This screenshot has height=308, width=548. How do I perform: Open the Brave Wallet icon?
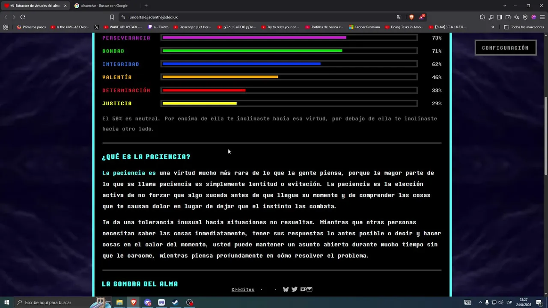(508, 17)
